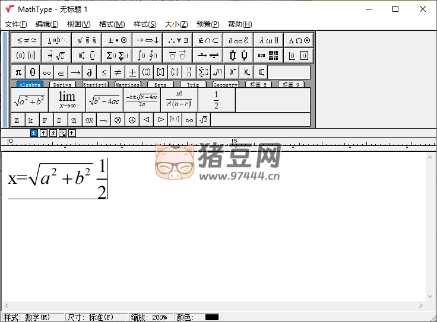This screenshot has height=322, width=437.
Task: Insert the partial derivative symbol
Action: [90, 72]
